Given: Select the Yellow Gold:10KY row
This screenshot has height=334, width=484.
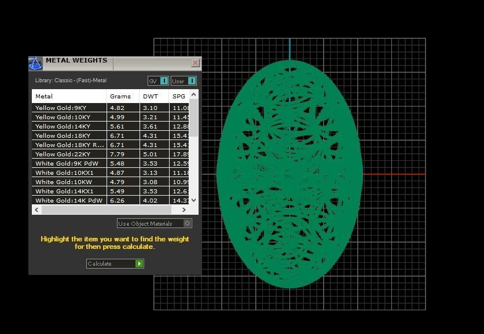Looking at the screenshot, I should (x=111, y=117).
